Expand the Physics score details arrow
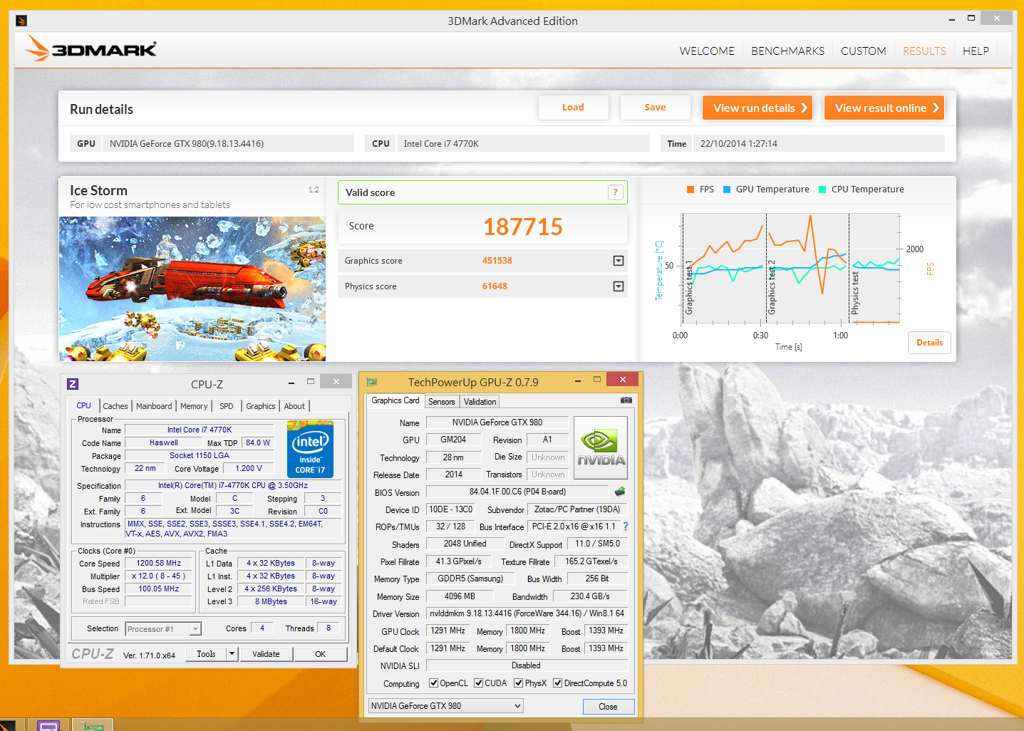Image resolution: width=1024 pixels, height=731 pixels. click(x=619, y=286)
